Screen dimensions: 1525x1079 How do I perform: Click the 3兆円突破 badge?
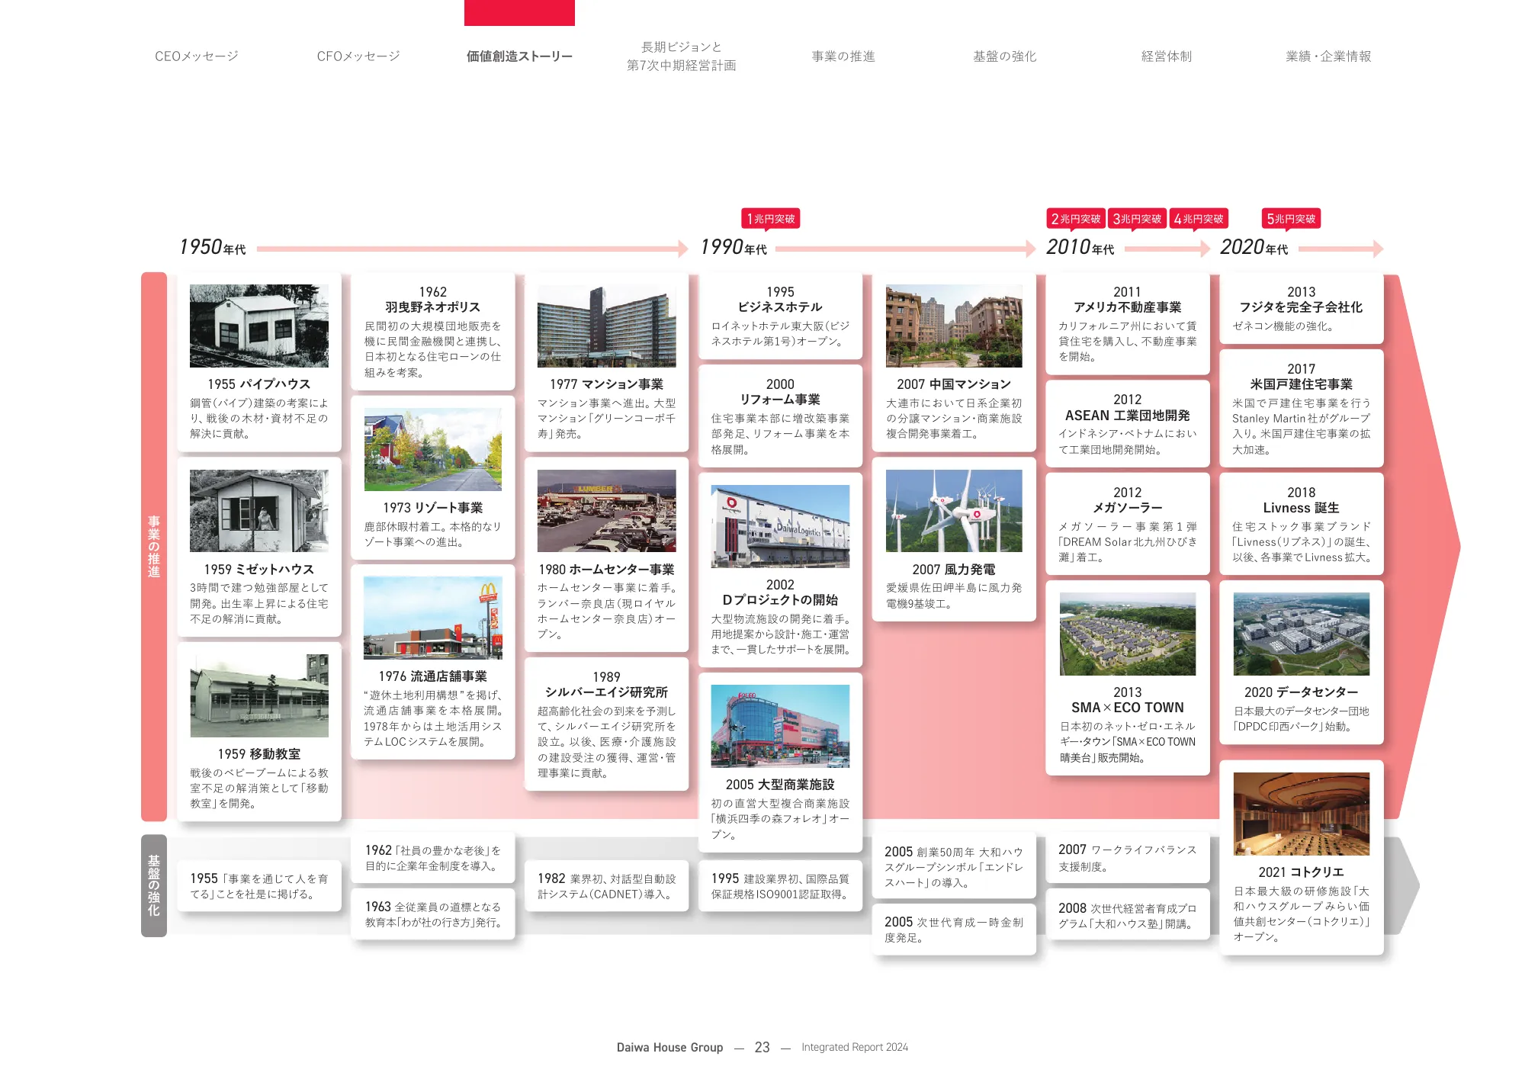(1137, 219)
